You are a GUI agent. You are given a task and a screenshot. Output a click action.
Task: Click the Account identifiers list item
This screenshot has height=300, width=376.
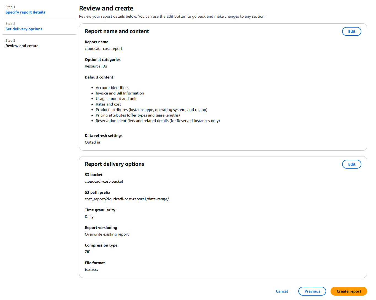point(112,88)
